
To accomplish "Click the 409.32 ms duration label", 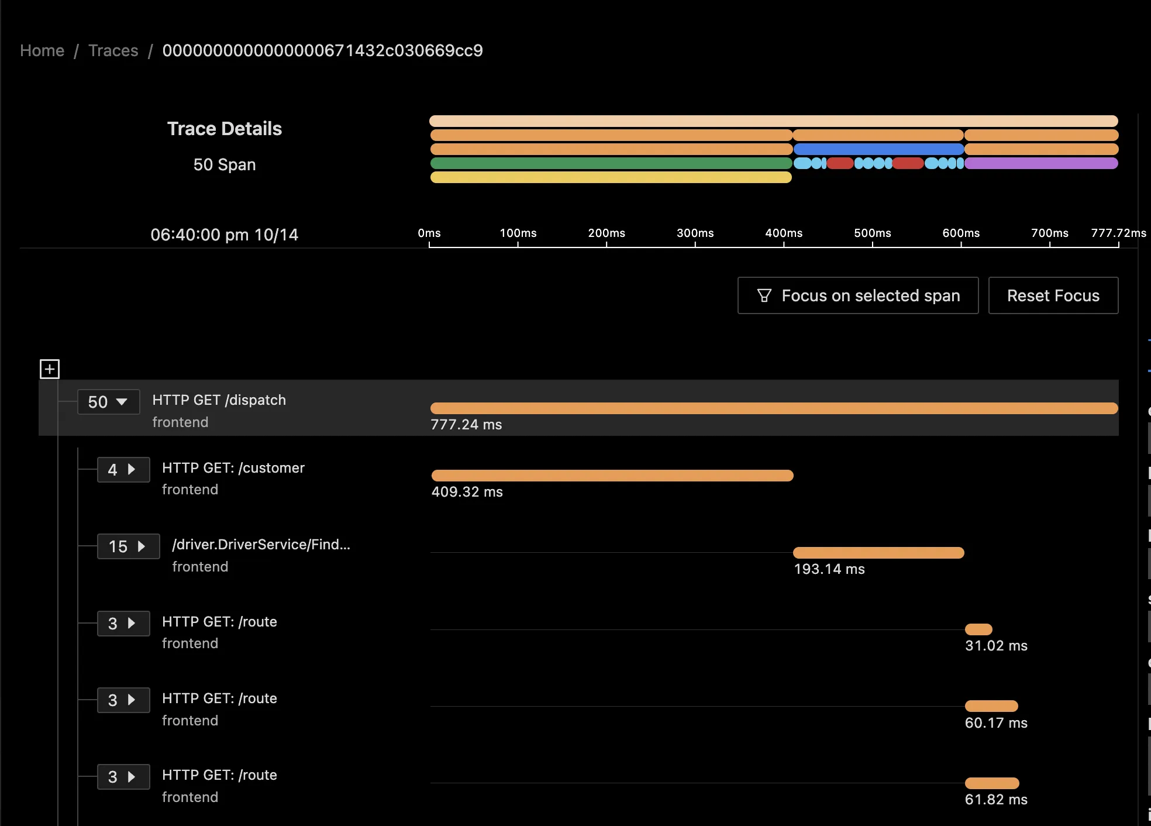I will coord(467,492).
